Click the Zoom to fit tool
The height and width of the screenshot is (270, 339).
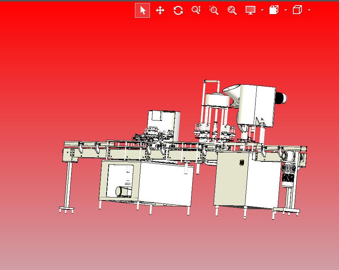click(x=232, y=10)
